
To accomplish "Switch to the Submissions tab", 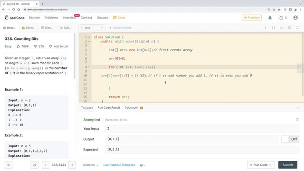I will coord(66,28).
